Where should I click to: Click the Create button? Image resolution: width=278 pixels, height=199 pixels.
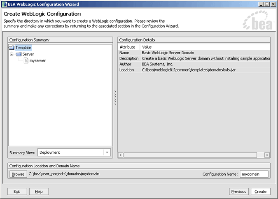[260, 192]
